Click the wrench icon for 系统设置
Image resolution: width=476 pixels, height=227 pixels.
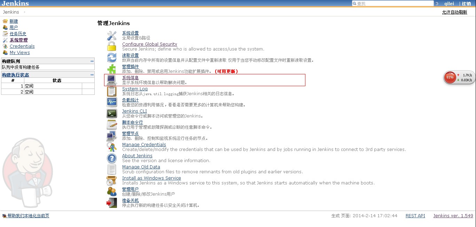[x=112, y=36]
